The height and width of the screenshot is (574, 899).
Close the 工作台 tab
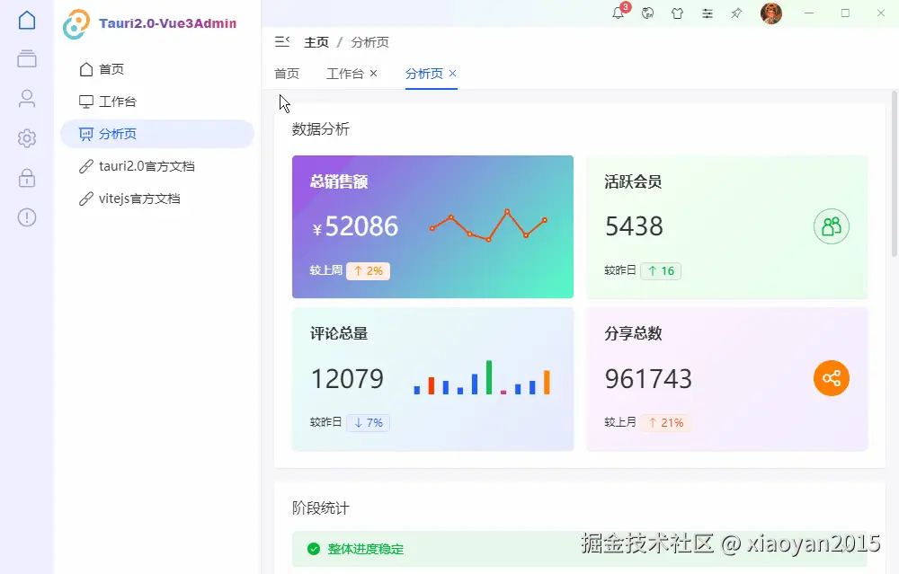[374, 74]
